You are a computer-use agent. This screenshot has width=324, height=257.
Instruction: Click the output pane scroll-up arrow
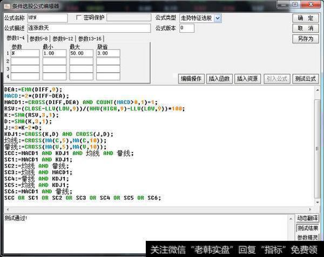point(291,218)
